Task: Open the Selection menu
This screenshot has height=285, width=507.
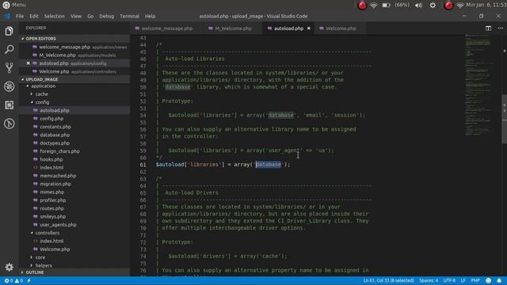Action: click(55, 16)
